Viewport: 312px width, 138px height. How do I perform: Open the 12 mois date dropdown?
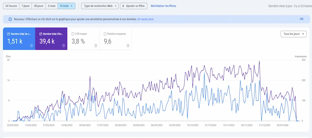[66, 6]
